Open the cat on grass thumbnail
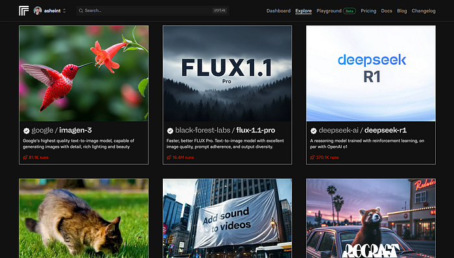Image resolution: width=454 pixels, height=258 pixels. click(x=84, y=218)
